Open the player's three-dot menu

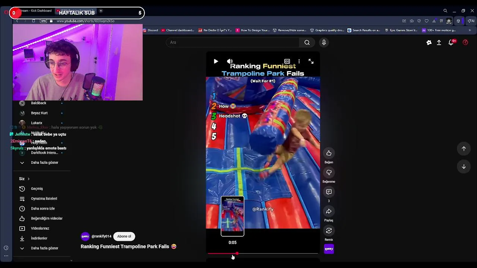click(x=299, y=61)
